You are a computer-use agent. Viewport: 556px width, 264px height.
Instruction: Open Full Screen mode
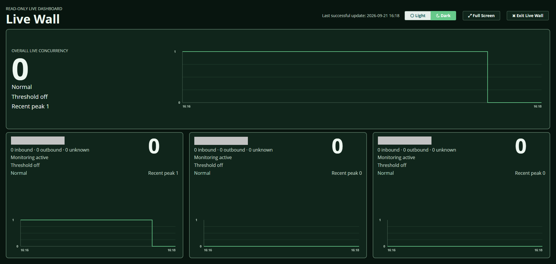[x=481, y=16]
